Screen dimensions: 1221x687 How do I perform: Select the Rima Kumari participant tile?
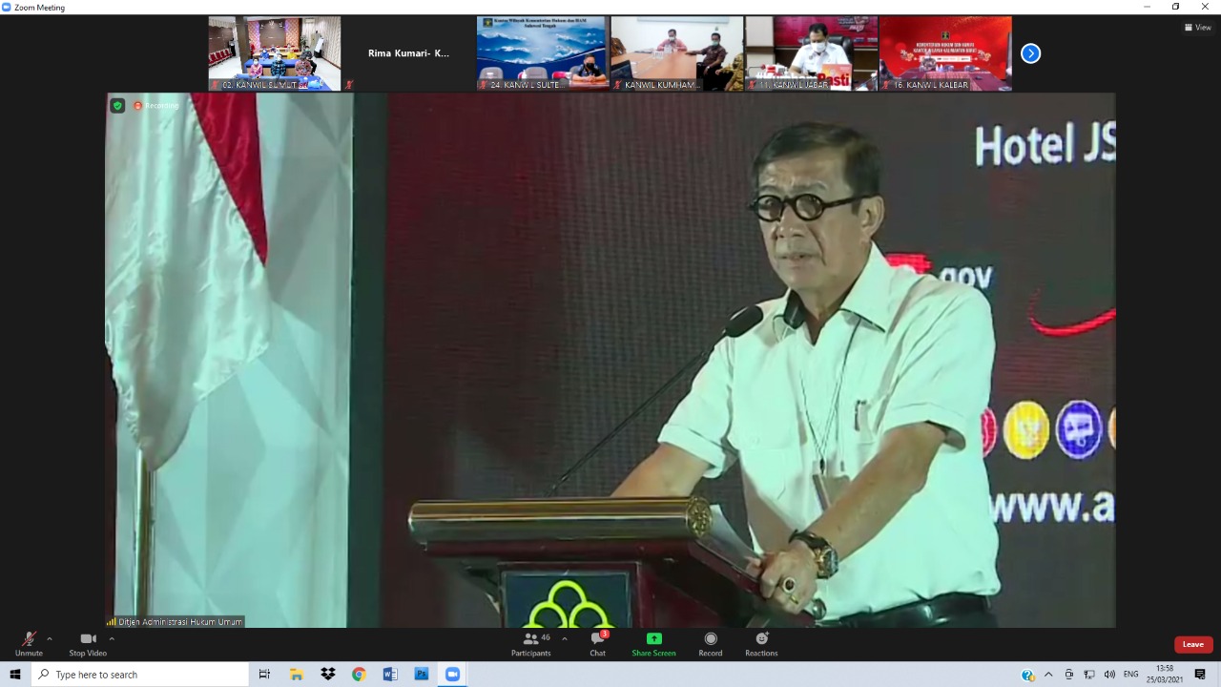coord(408,53)
